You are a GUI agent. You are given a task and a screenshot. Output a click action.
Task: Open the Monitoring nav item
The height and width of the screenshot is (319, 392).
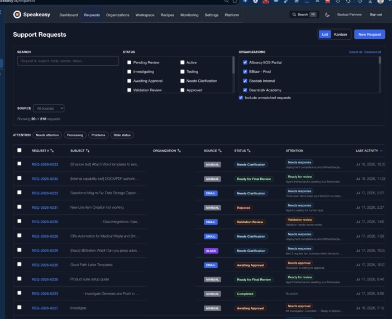(189, 15)
